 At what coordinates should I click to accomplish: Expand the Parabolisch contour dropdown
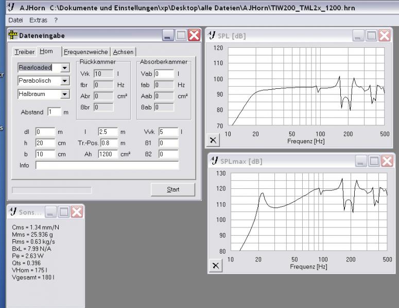[x=64, y=81]
